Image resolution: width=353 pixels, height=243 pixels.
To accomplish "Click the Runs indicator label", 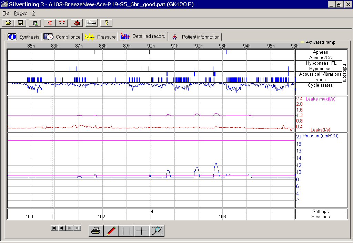I will (x=320, y=80).
